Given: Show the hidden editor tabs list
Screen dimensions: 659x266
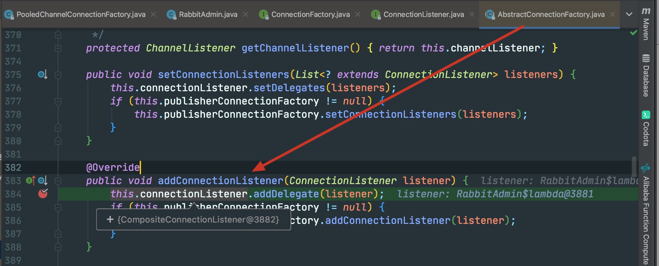Looking at the screenshot, I should pos(629,14).
